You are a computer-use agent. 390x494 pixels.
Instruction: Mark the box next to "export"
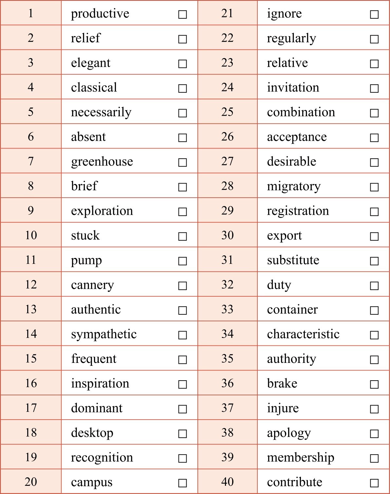pyautogui.click(x=374, y=236)
